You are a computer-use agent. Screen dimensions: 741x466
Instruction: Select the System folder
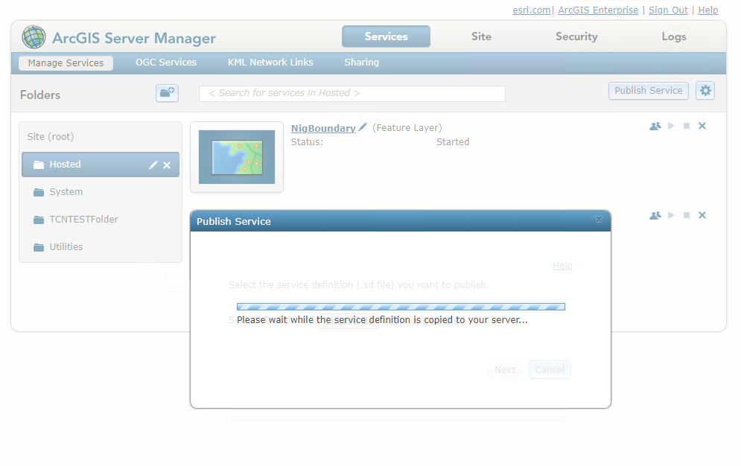66,192
